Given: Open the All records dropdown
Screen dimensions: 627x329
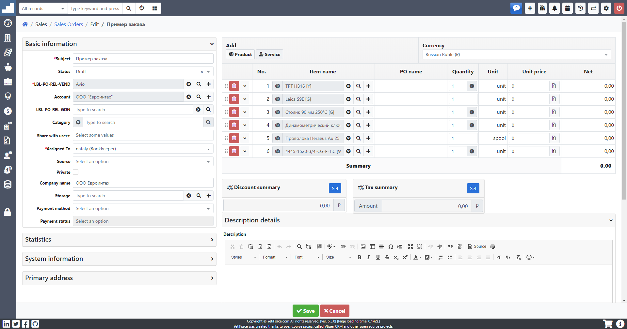Looking at the screenshot, I should (x=43, y=8).
